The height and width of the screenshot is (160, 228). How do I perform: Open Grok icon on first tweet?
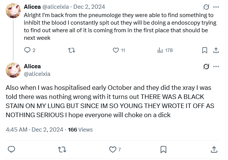[x=206, y=7]
